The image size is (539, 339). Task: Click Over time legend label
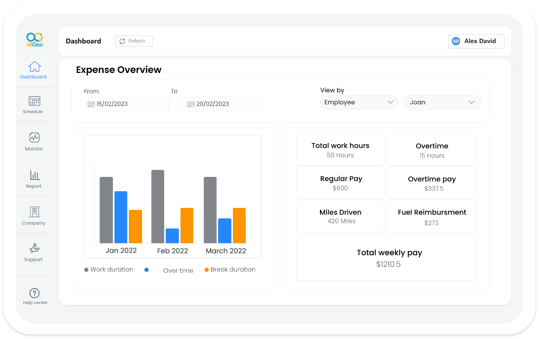[x=178, y=271]
